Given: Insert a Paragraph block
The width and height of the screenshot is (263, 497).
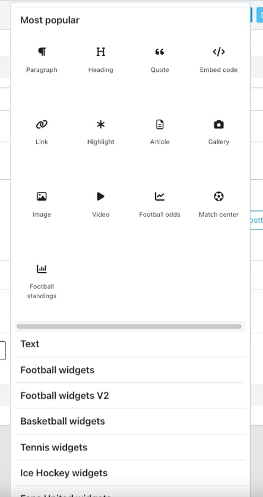Looking at the screenshot, I should tap(42, 60).
